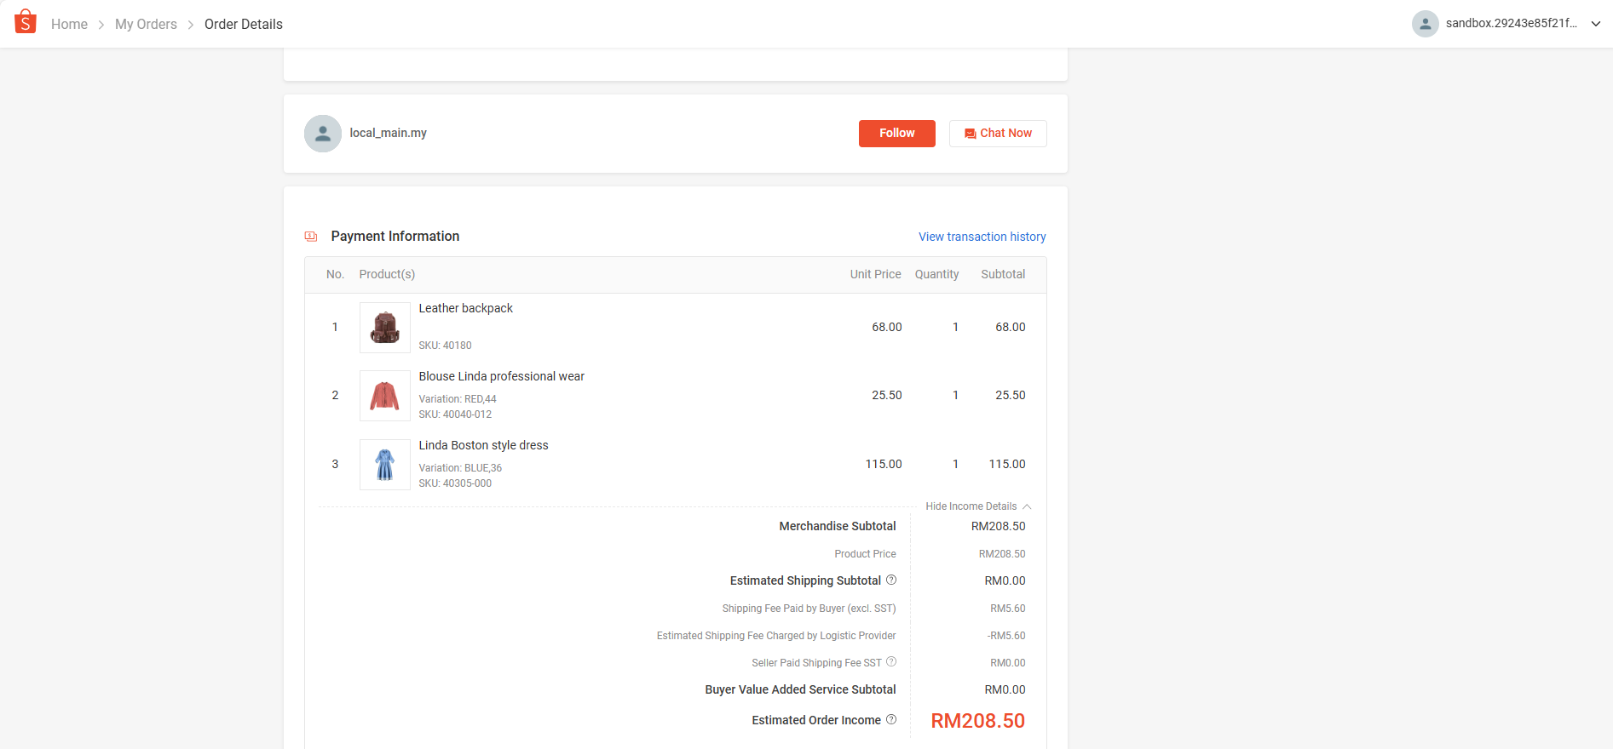Click the Shopee logo icon
Viewport: 1613px width, 749px height.
26,22
